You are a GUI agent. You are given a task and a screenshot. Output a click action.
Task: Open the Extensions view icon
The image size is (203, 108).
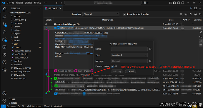tap(4, 40)
